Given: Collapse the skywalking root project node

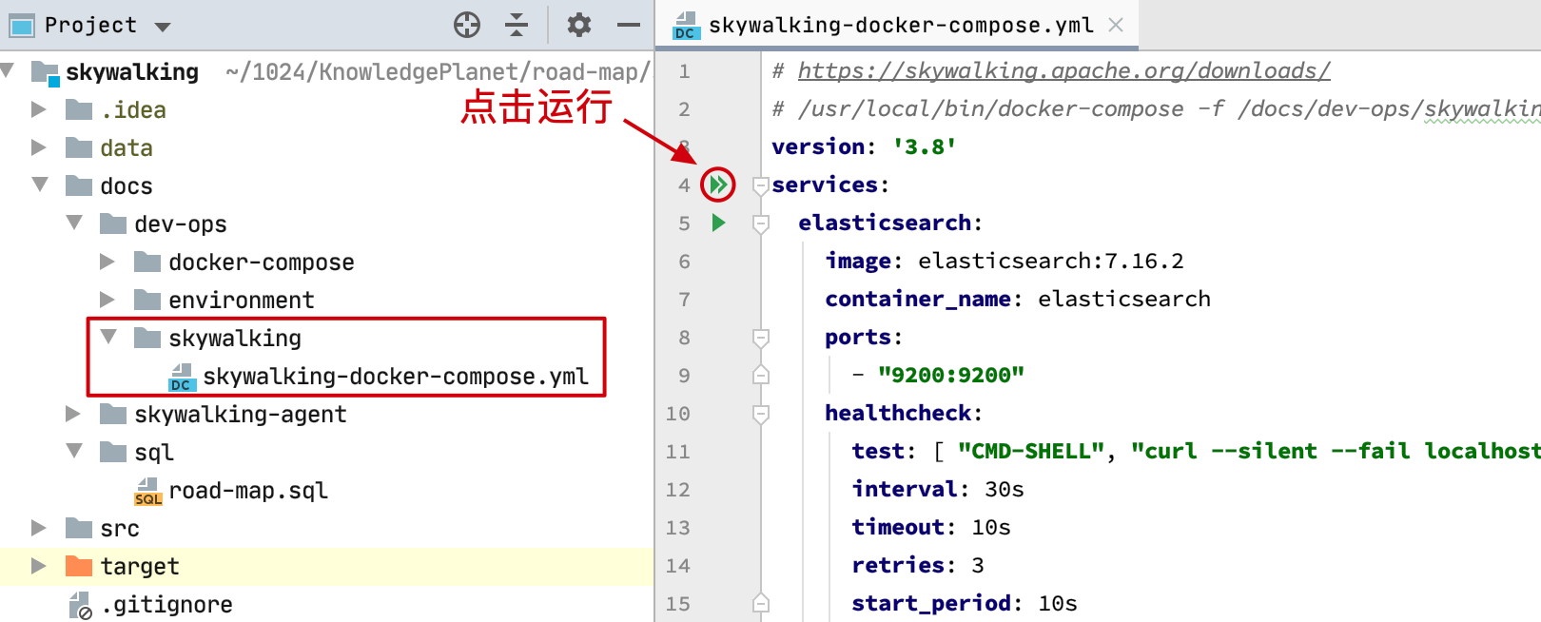Looking at the screenshot, I should point(7,70).
